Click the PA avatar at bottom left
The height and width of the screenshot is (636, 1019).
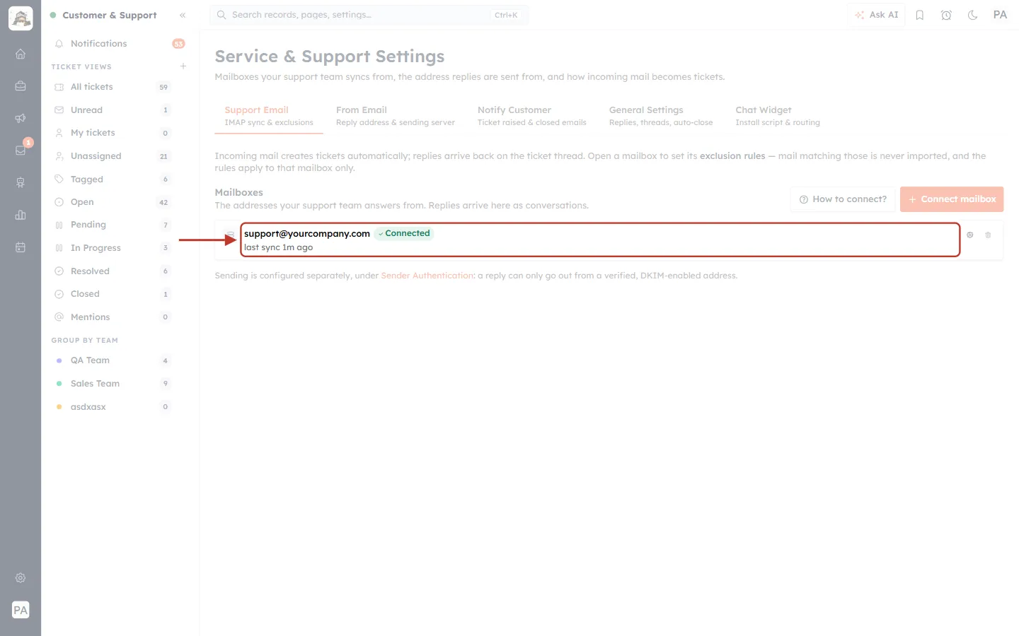21,610
